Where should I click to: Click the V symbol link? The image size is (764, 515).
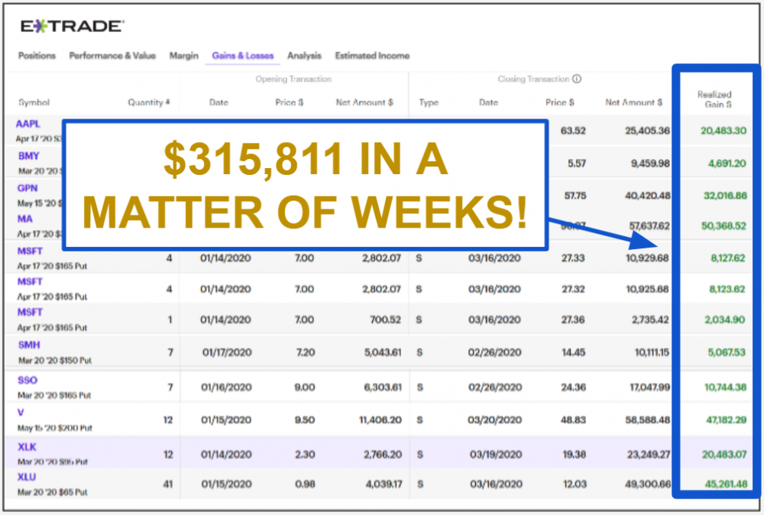[21, 413]
